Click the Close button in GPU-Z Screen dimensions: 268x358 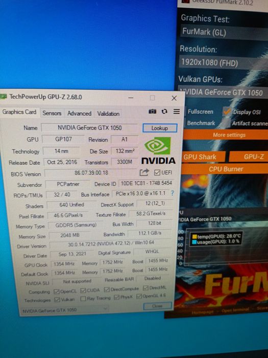click(x=157, y=306)
